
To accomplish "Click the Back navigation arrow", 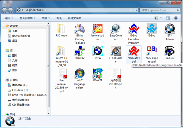I will (5, 10).
